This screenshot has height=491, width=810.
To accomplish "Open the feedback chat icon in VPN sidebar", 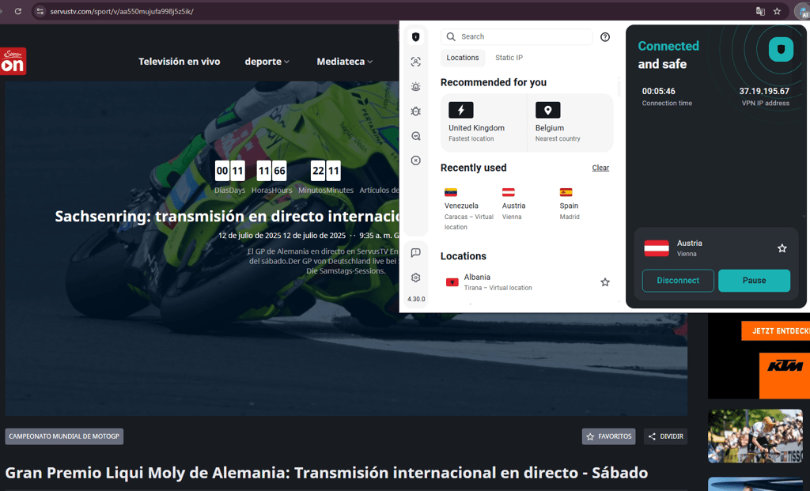I will [x=416, y=252].
